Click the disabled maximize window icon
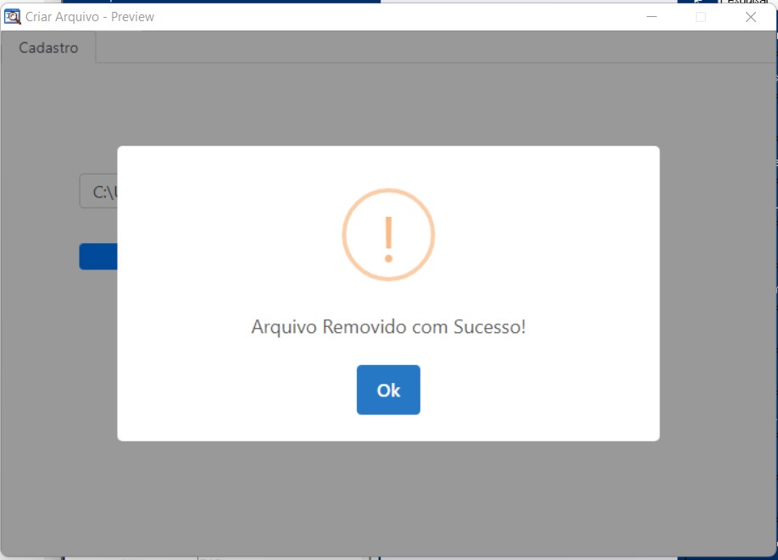The height and width of the screenshot is (560, 778). click(x=701, y=17)
